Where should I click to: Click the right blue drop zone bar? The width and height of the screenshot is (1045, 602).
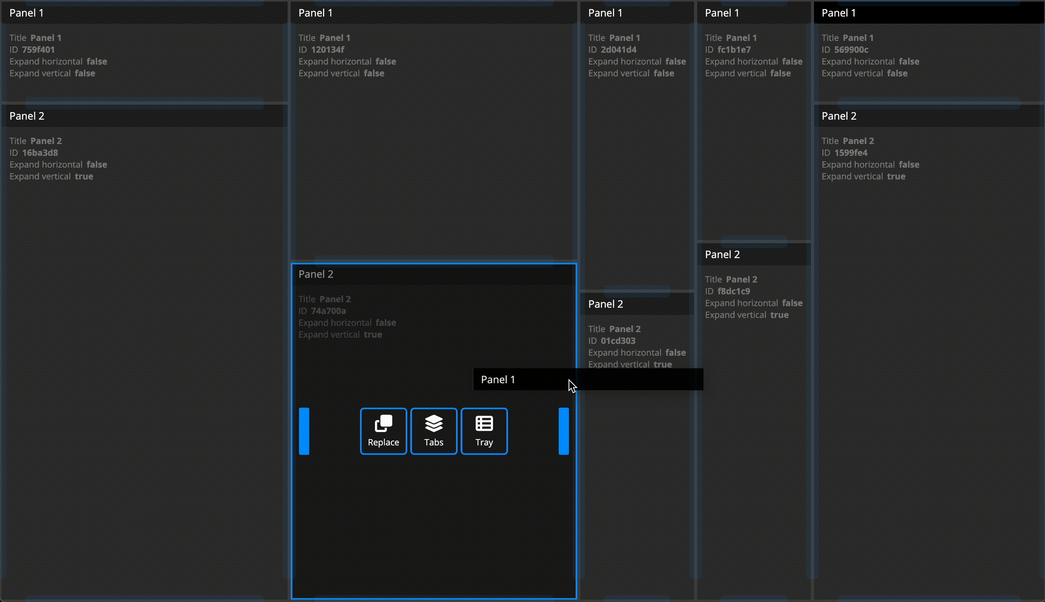[x=563, y=431]
